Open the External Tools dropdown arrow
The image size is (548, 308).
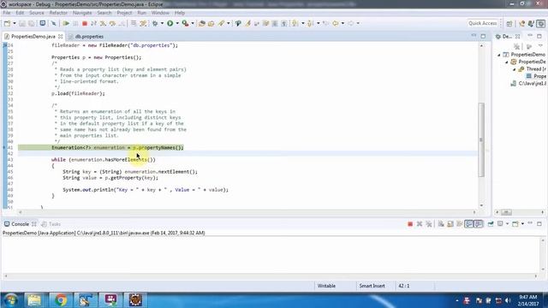[x=193, y=23]
